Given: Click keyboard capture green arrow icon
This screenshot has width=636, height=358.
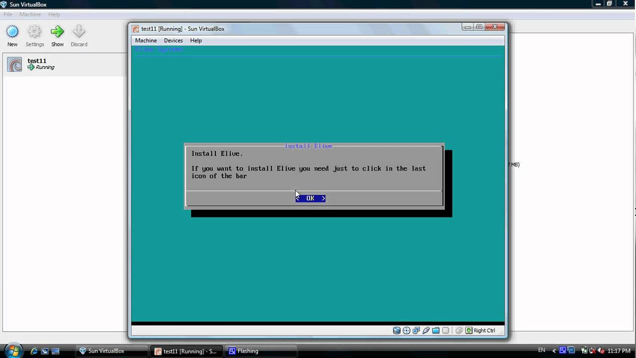Looking at the screenshot, I should 469,330.
